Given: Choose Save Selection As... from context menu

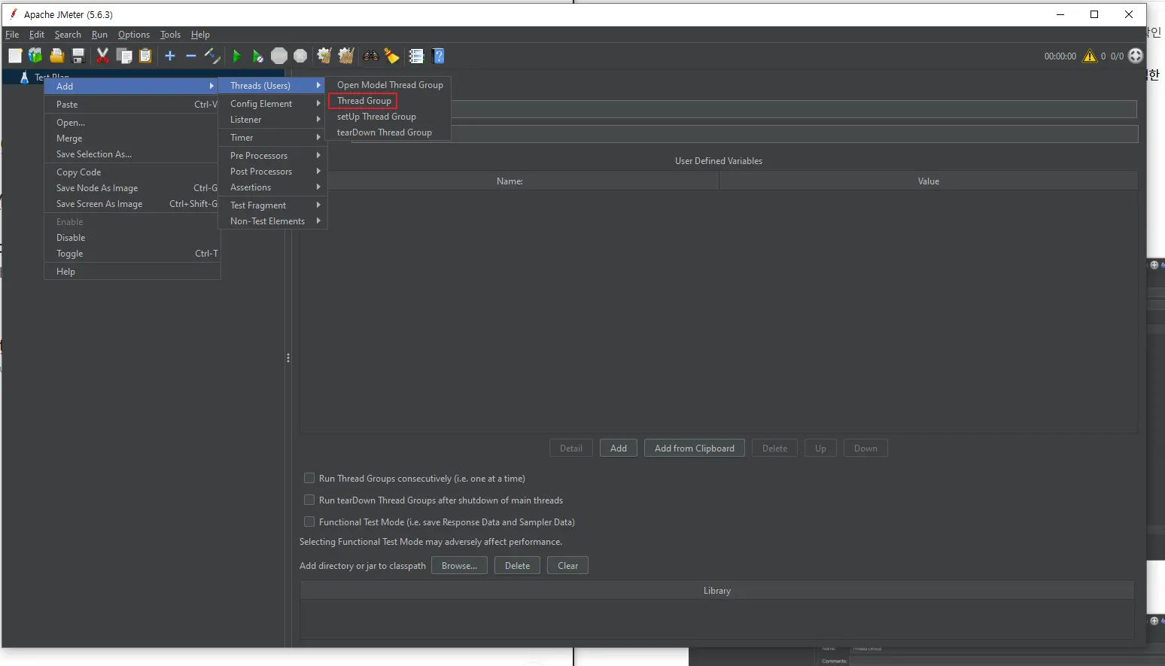Looking at the screenshot, I should tap(132, 154).
